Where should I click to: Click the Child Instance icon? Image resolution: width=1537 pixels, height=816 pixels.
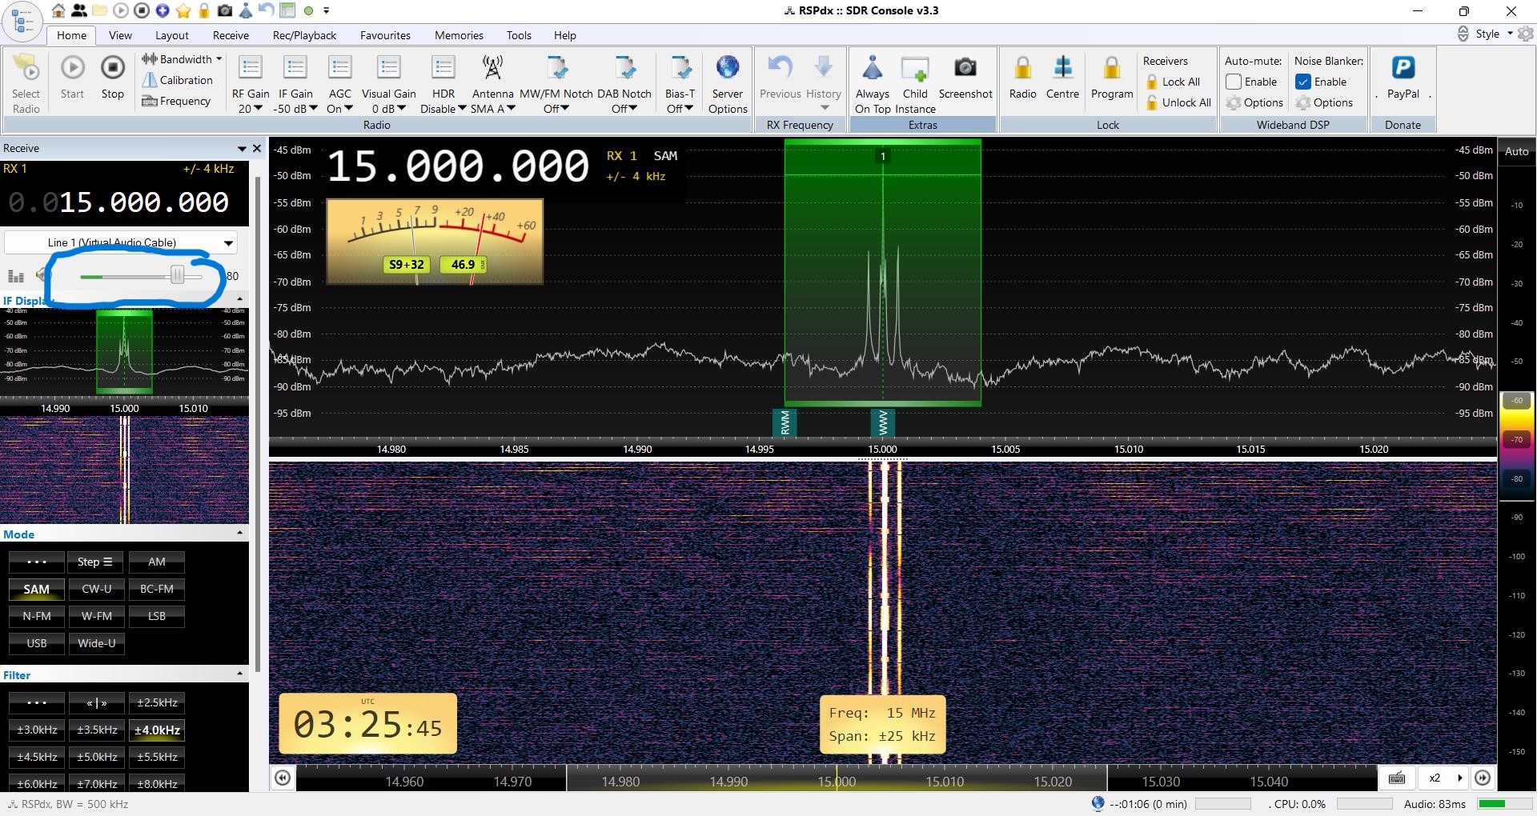(915, 70)
